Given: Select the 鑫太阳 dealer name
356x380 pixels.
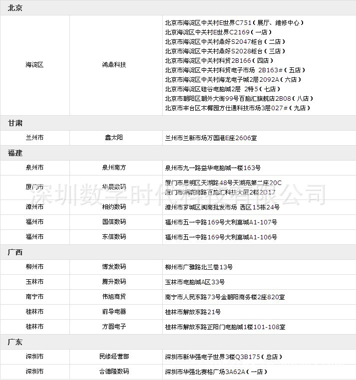Looking at the screenshot, I should pyautogui.click(x=114, y=138).
